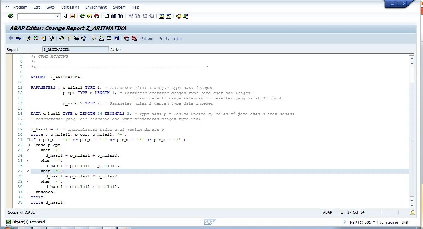Set or delete session breakpoint icon
The image size is (423, 229).
(x=127, y=38)
